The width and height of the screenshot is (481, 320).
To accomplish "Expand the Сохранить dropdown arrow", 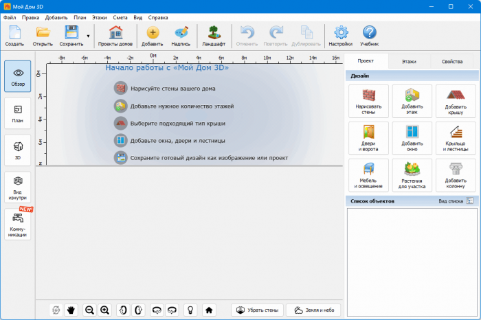I will pyautogui.click(x=88, y=36).
